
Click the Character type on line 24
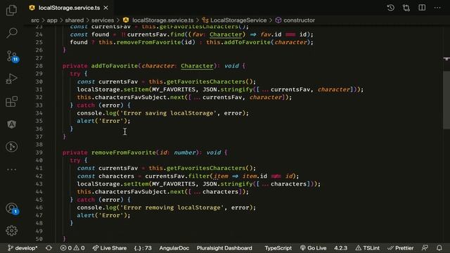[x=226, y=34]
